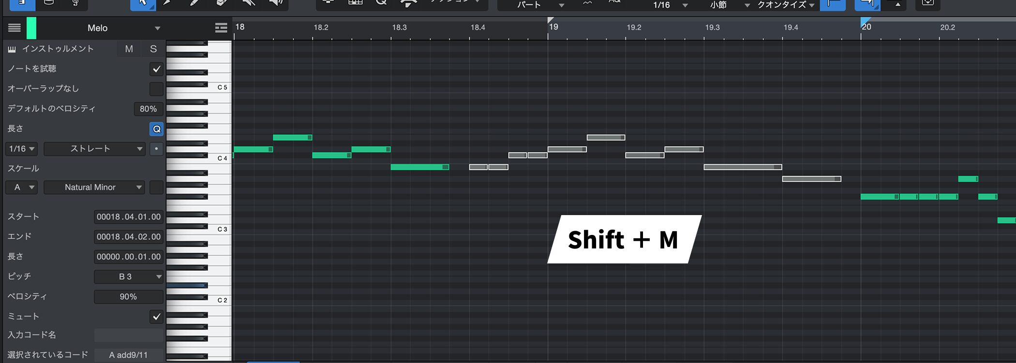Click the dotted note button
Image resolution: width=1016 pixels, height=363 pixels.
point(156,149)
